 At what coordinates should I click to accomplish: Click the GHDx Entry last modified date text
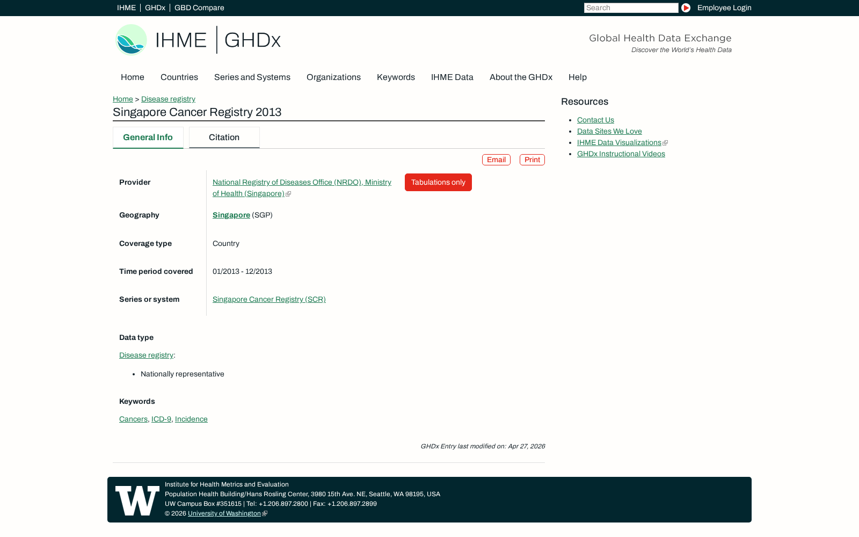483,446
